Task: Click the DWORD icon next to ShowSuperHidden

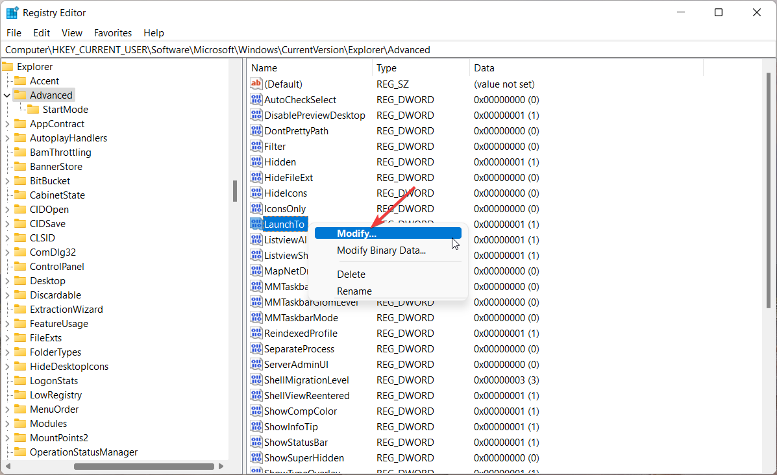Action: point(256,457)
